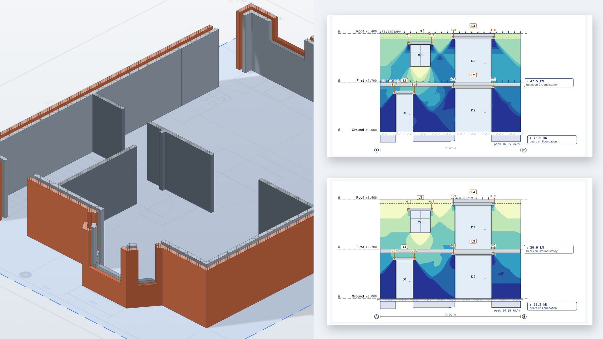Select lintel tag L3 in upper analysis panel
603x339 pixels.
420,31
